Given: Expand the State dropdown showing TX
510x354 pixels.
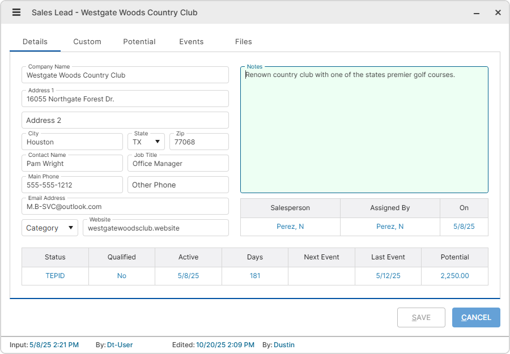Looking at the screenshot, I should click(146, 142).
